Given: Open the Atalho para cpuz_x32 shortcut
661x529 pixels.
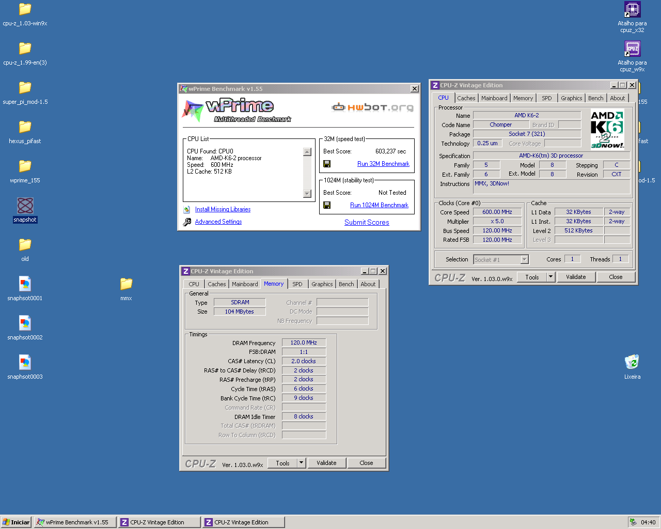Looking at the screenshot, I should click(632, 10).
